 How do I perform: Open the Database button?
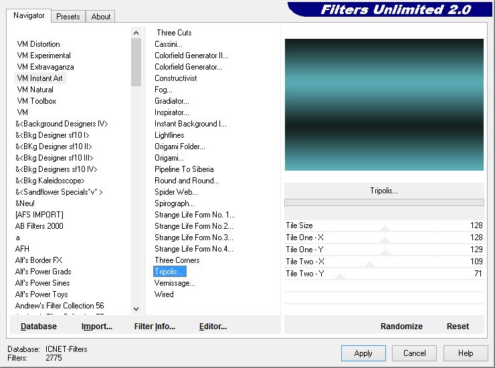(39, 327)
